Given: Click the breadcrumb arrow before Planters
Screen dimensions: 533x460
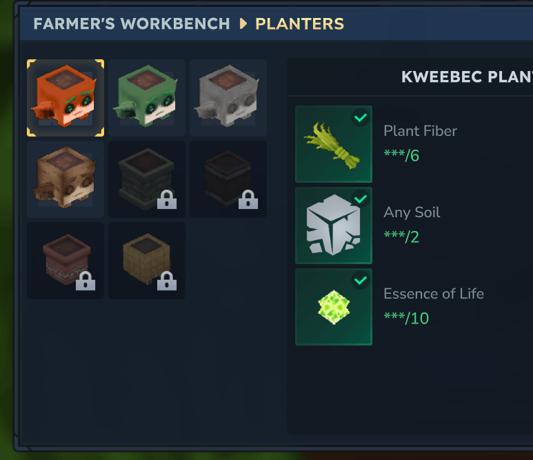Looking at the screenshot, I should 243,24.
